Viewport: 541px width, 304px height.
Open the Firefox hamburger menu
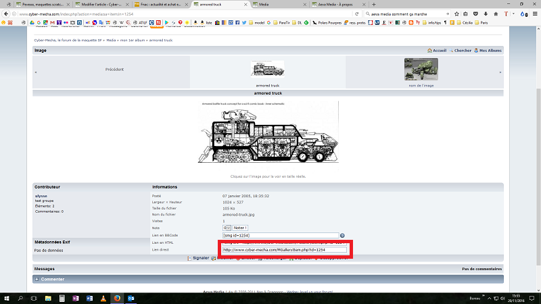click(535, 14)
